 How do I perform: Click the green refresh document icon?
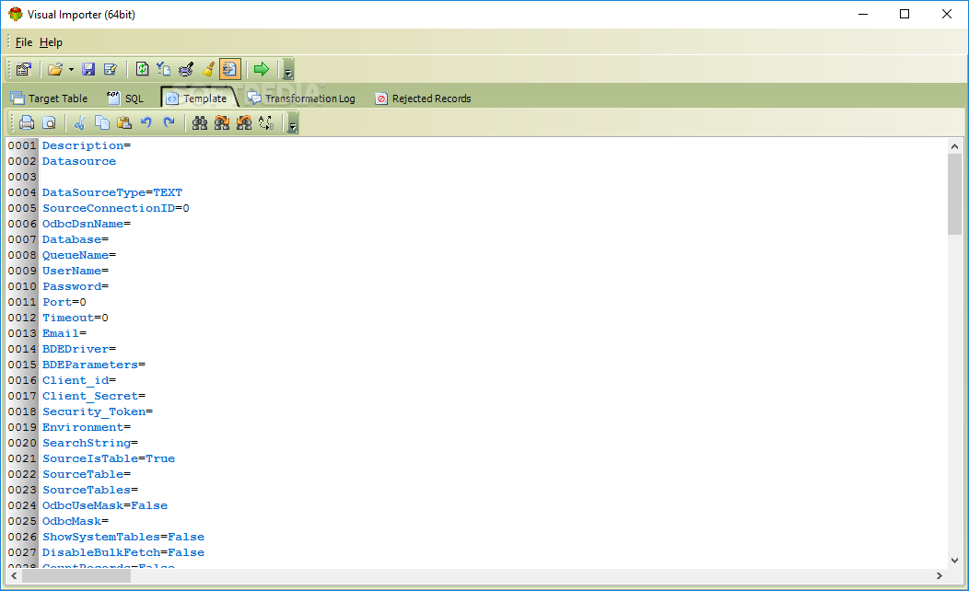click(142, 69)
